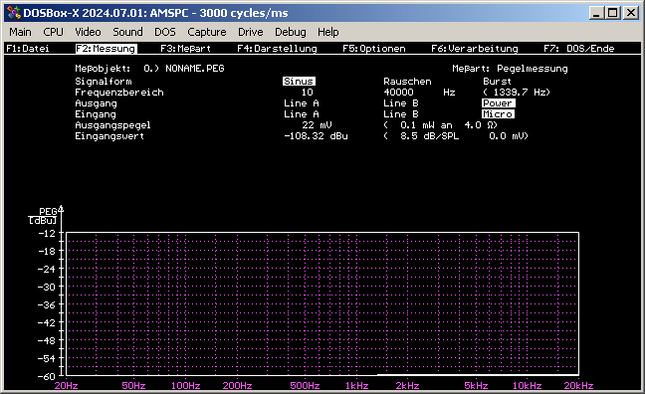Choose Burst as signal form
The width and height of the screenshot is (645, 394).
(x=497, y=81)
